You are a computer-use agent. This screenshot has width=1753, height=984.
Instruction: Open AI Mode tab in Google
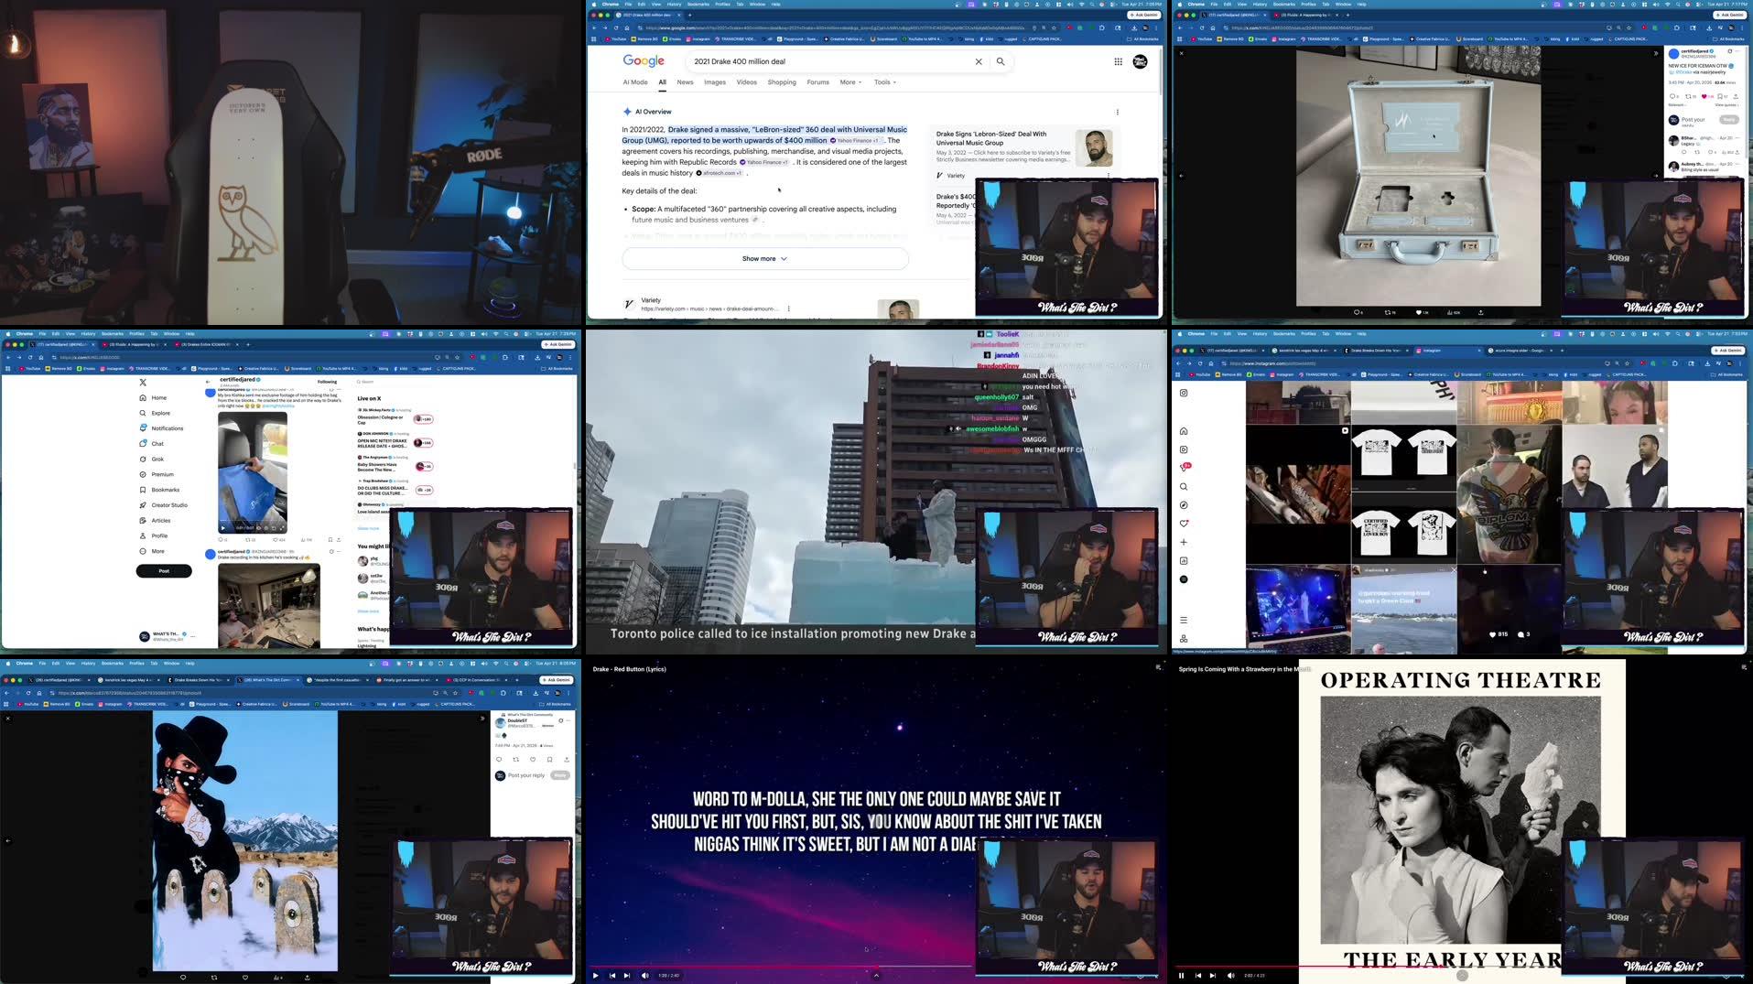[x=635, y=82]
